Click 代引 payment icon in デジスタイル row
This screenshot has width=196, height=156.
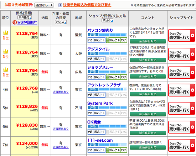pyautogui.click(x=91, y=59)
